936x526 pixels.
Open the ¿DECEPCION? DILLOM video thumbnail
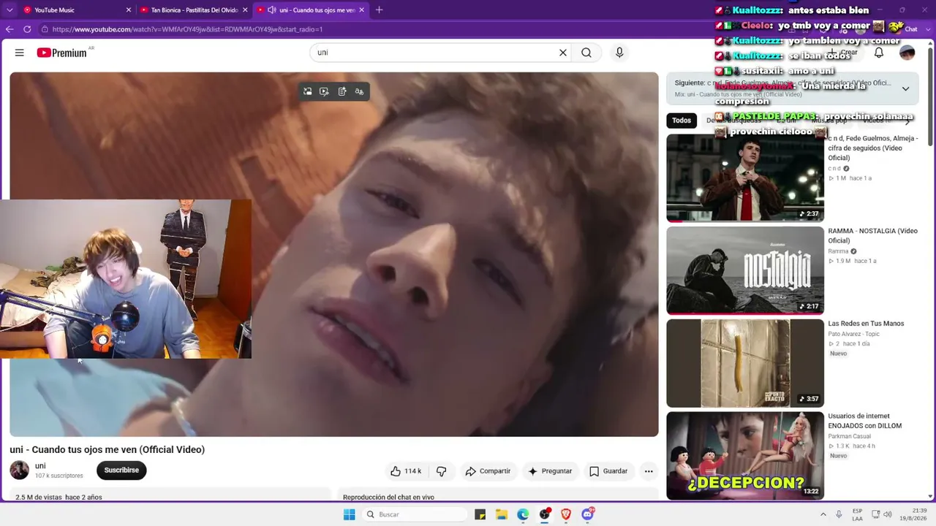pyautogui.click(x=745, y=456)
